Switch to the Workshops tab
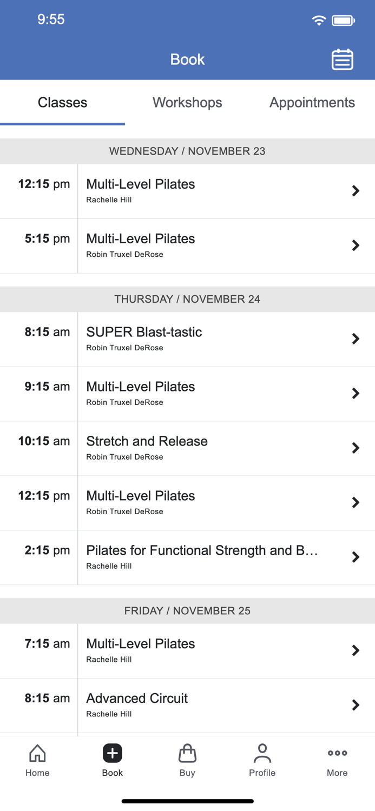 187,102
